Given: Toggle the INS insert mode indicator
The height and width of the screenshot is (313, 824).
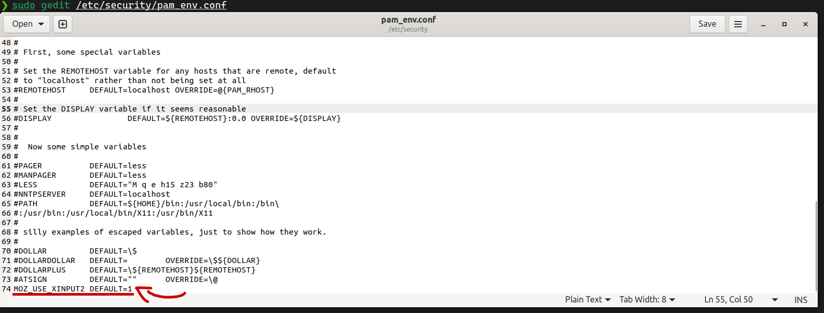Looking at the screenshot, I should tap(801, 299).
